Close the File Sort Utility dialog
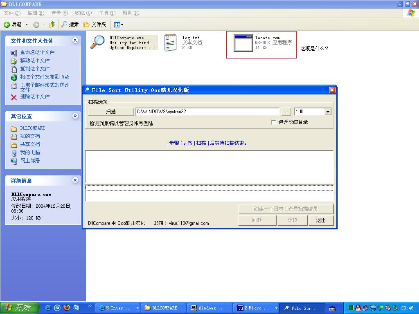419x314 pixels. tap(332, 90)
